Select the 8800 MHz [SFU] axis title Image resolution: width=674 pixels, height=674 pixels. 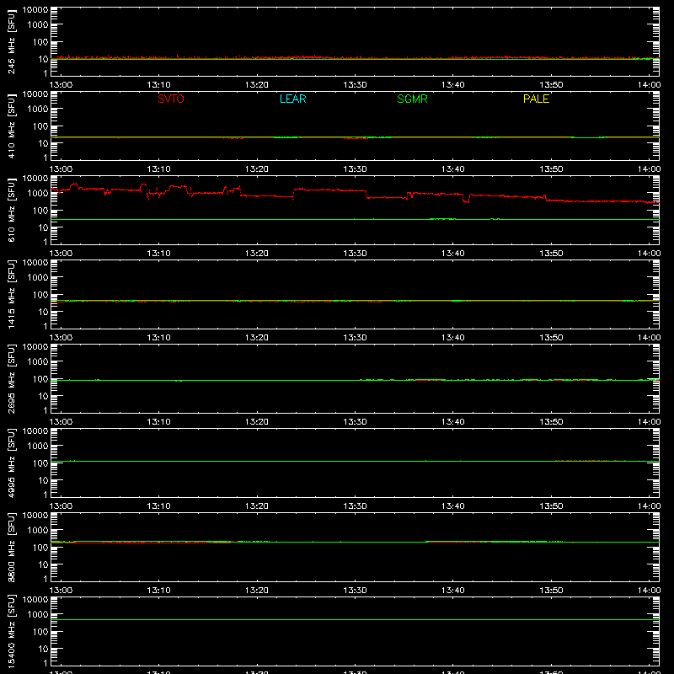click(11, 547)
